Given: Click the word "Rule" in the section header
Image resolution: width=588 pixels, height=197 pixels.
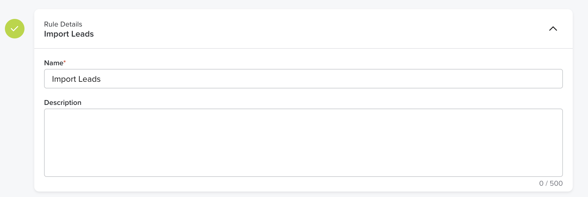Looking at the screenshot, I should pos(51,24).
